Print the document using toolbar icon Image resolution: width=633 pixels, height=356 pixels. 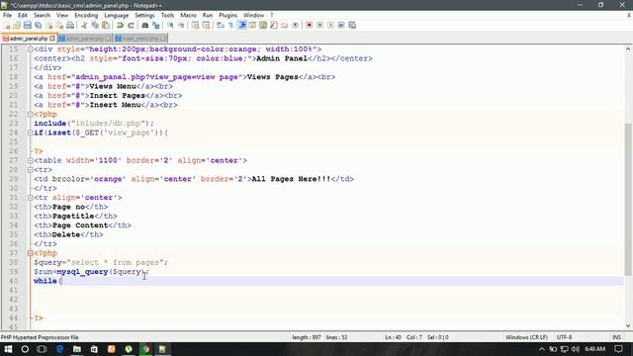(70, 26)
